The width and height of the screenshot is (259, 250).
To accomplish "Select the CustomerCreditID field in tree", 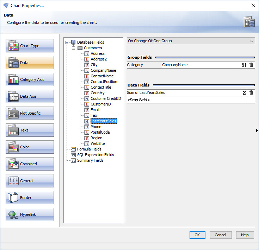I will click(x=105, y=98).
